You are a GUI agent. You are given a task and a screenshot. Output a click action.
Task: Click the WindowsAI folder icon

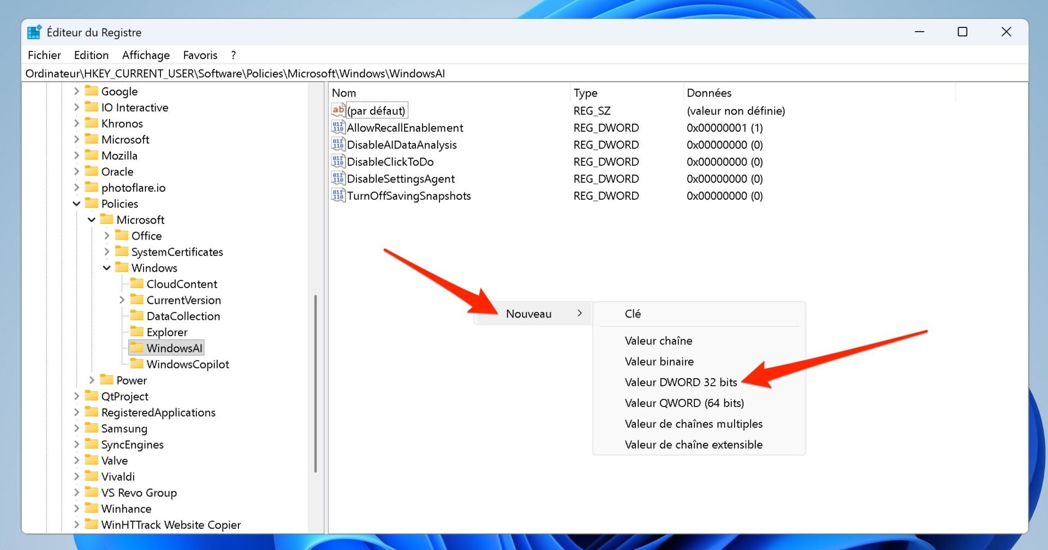(x=137, y=348)
